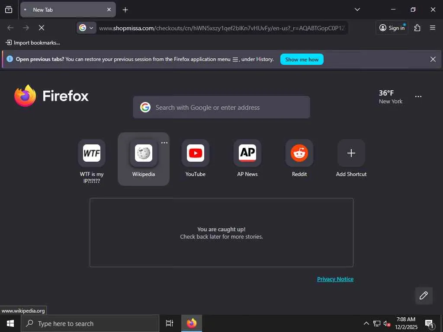Click the Firefox taskbar icon
The image size is (443, 332).
[192, 323]
